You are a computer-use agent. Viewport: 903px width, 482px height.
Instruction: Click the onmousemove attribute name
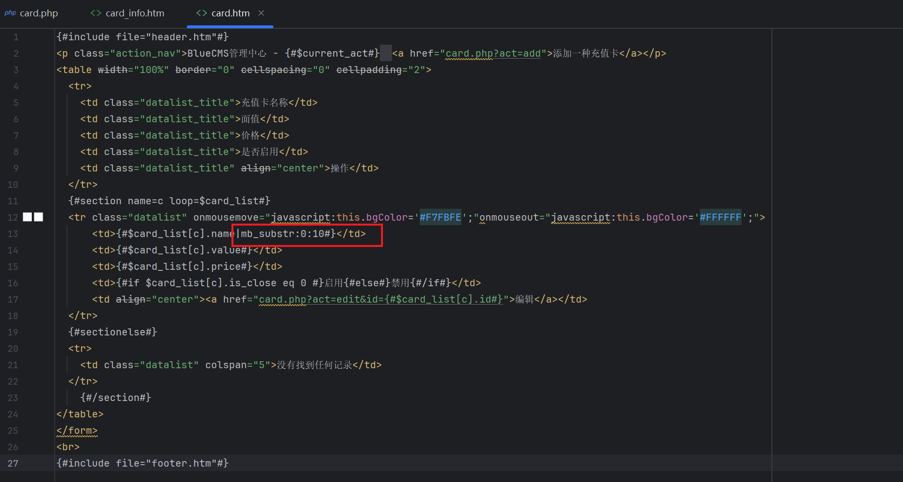coord(226,217)
